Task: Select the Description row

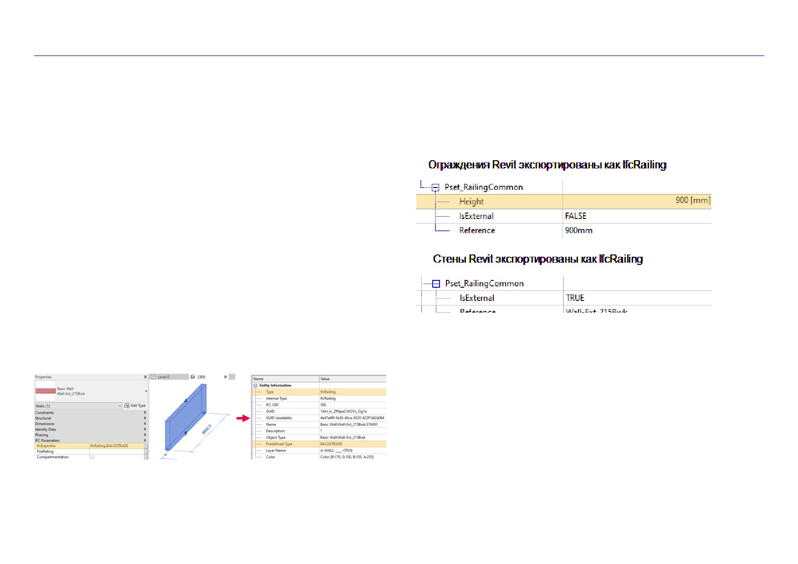Action: (319, 431)
